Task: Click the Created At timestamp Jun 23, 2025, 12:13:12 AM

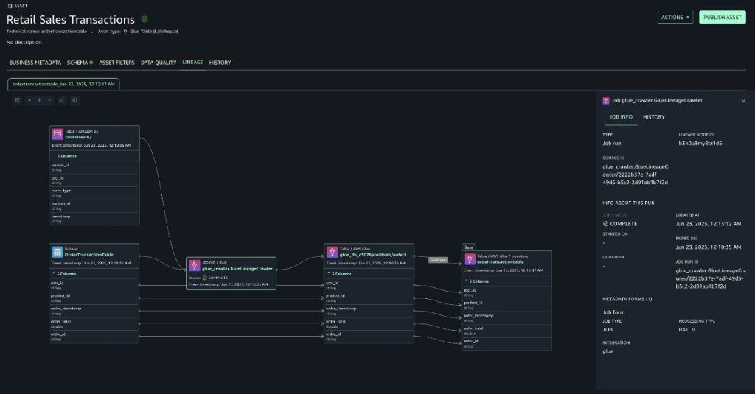Action: pos(709,224)
